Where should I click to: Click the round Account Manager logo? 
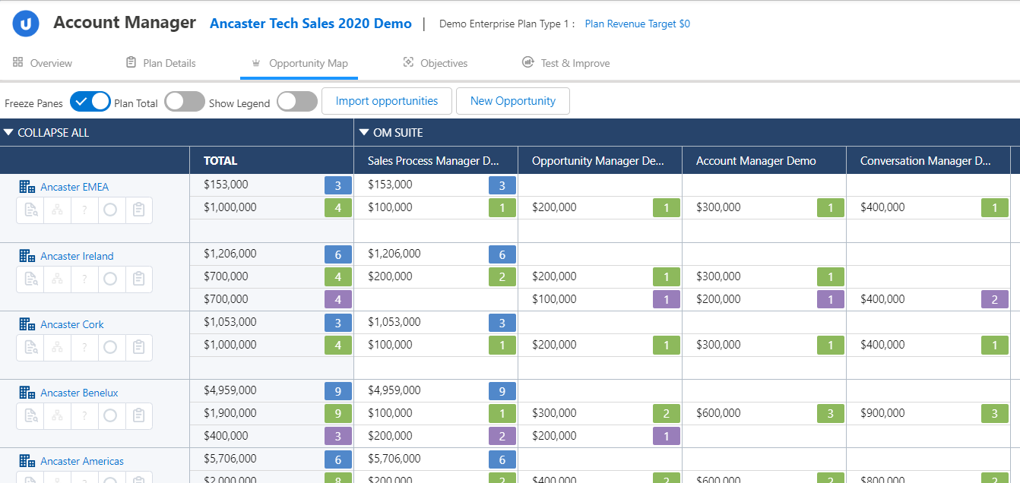pos(26,24)
